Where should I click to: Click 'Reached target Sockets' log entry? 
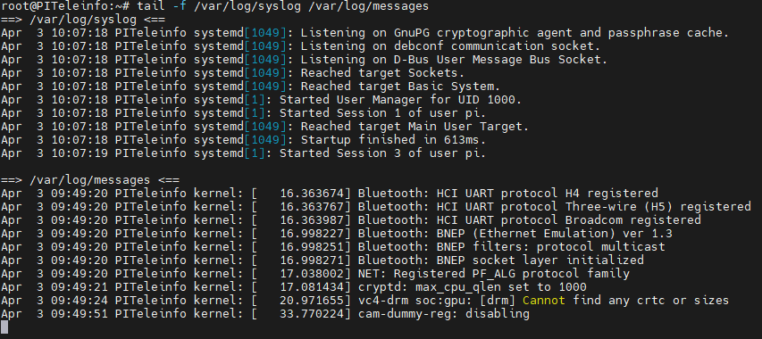tap(233, 73)
